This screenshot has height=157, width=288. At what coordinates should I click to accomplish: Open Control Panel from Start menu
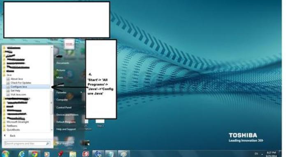point(64,107)
